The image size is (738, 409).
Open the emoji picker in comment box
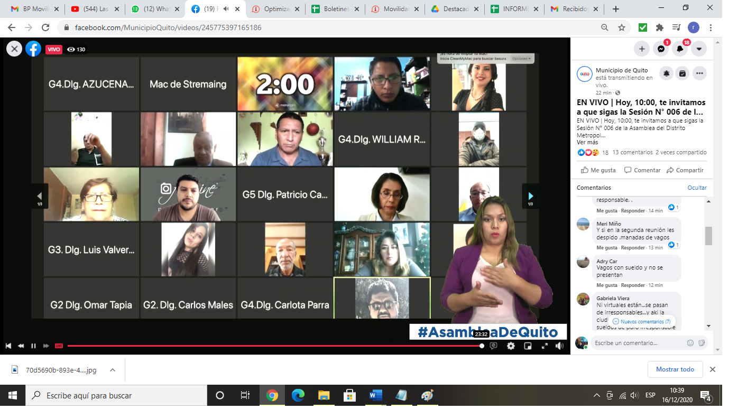click(690, 343)
